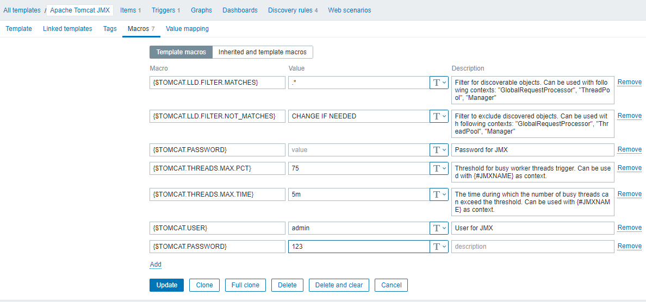Viewport: 646px width, 302px height.
Task: Remove the TOMCAT.PASSWORD macro described Password for JMX
Action: click(629, 149)
